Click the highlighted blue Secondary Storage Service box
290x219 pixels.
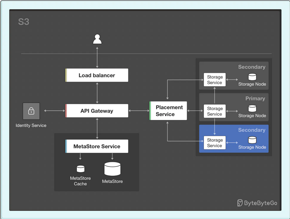pos(215,143)
